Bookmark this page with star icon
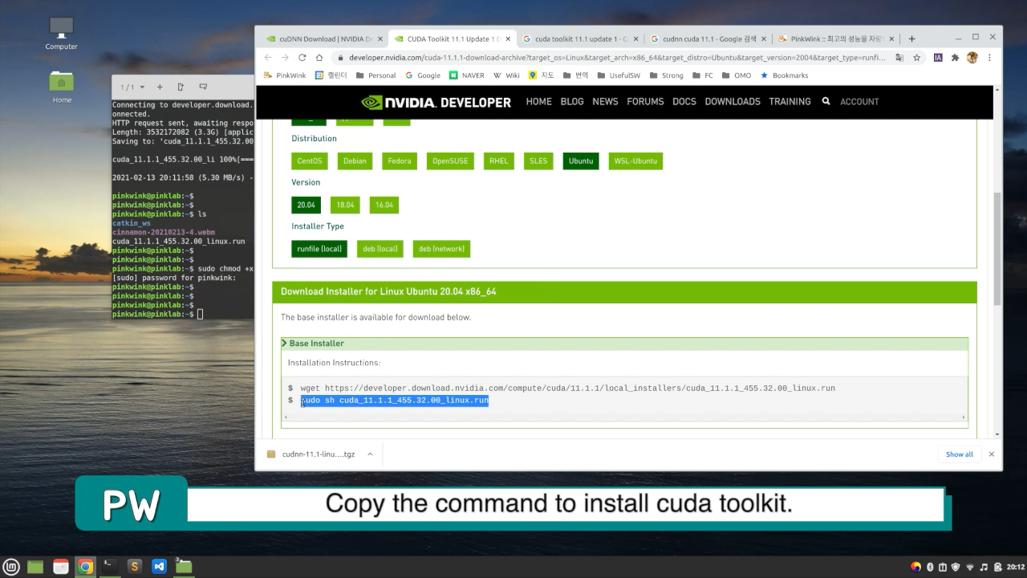Screen dimensions: 1027x578 pyautogui.click(x=916, y=58)
